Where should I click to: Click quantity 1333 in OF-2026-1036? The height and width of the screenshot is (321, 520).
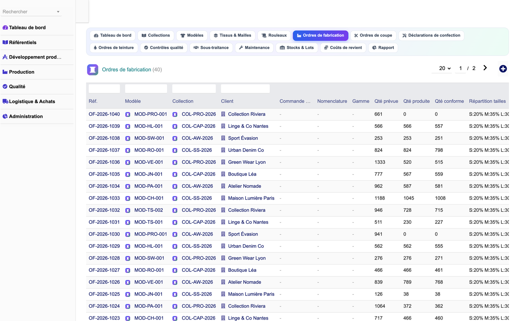point(380,162)
